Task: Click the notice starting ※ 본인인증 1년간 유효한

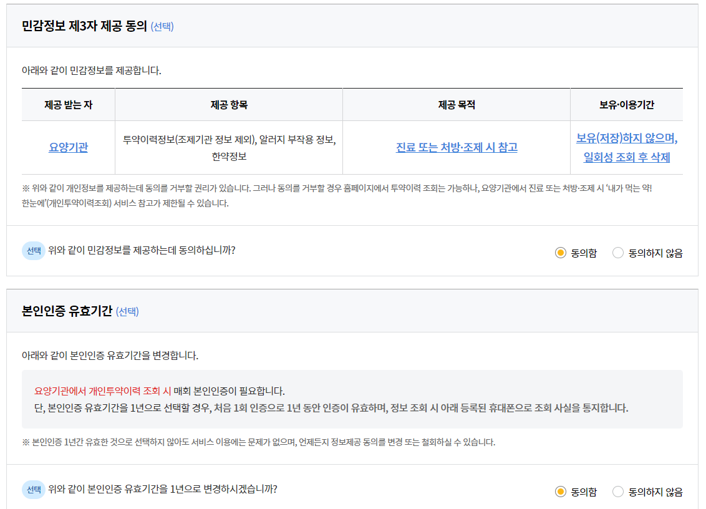Action: 258,442
